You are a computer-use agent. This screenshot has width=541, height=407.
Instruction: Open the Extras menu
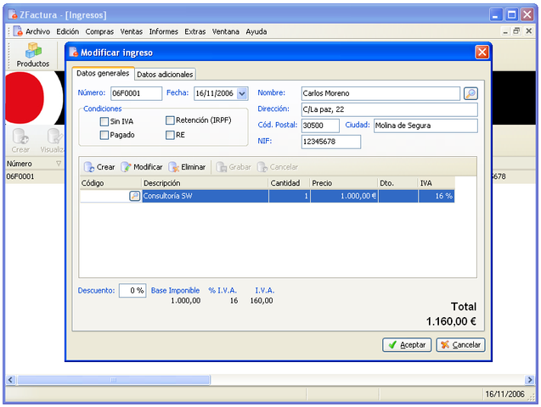(x=195, y=31)
